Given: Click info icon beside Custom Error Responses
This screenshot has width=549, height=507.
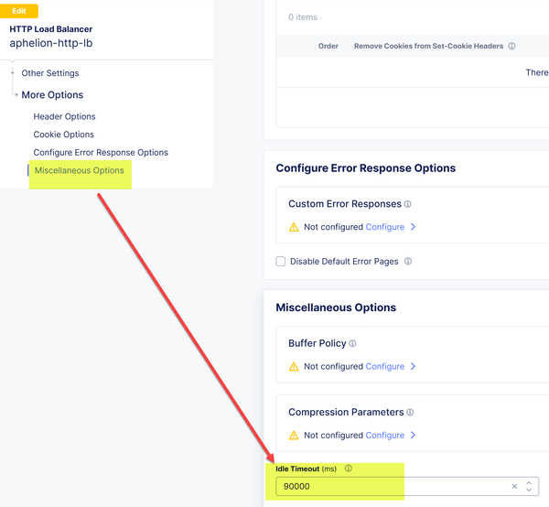Looking at the screenshot, I should (408, 204).
